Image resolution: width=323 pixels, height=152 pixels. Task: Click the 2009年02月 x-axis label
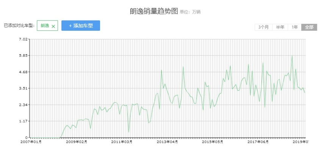tap(77, 142)
